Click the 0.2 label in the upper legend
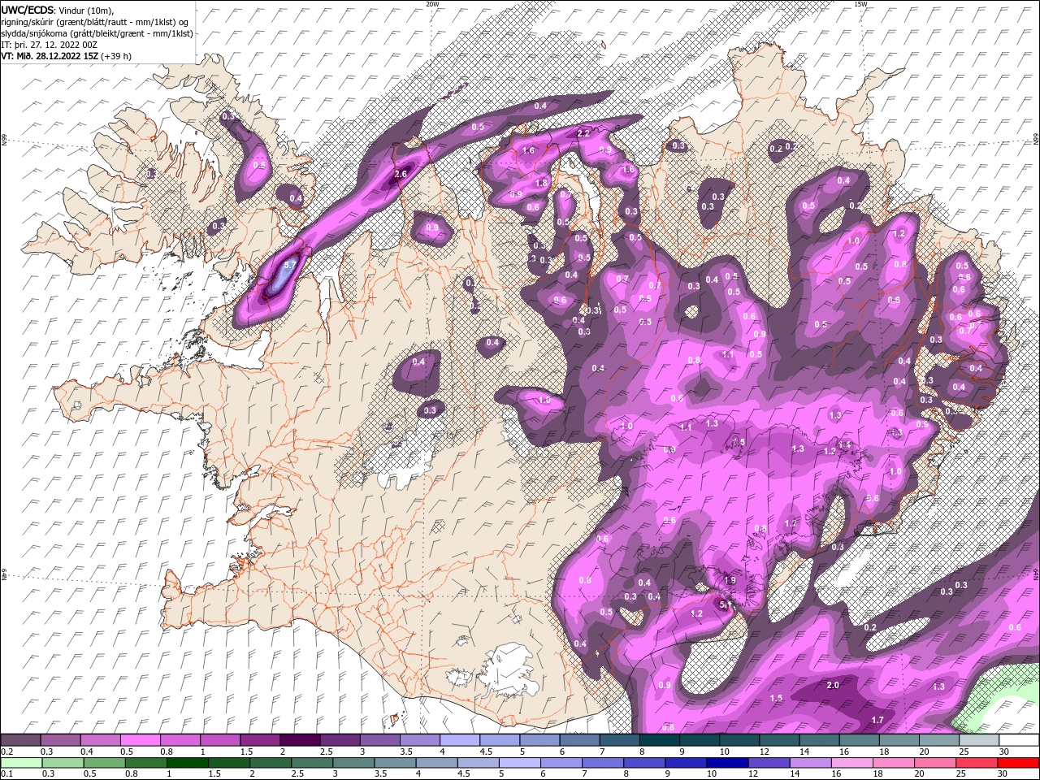This screenshot has height=780, width=1040. point(6,752)
